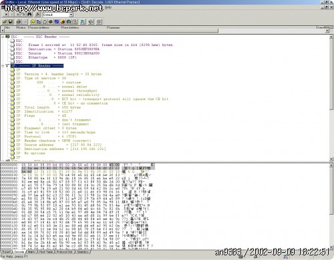Select the CE bit no congestion line
The image size is (334, 260).
pos(62,103)
